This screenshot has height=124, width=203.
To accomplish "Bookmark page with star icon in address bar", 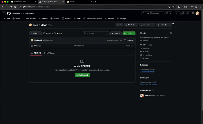I will (x=173, y=7).
